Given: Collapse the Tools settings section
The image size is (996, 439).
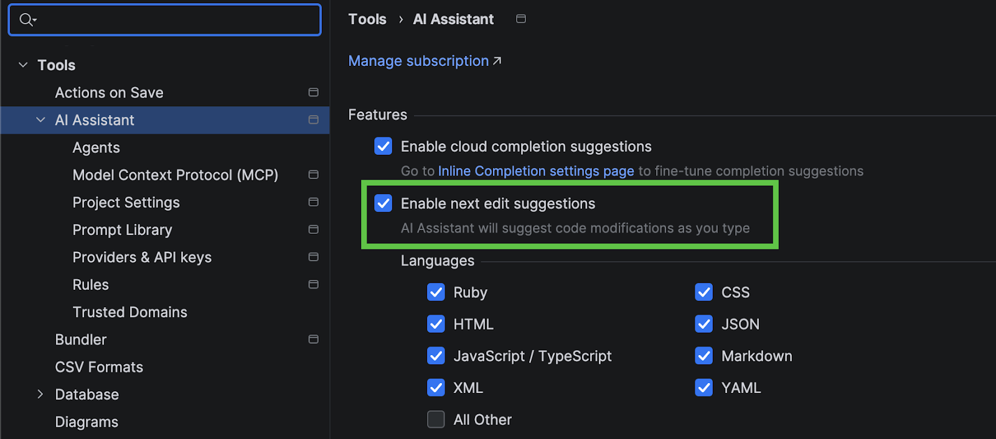Looking at the screenshot, I should pos(23,65).
